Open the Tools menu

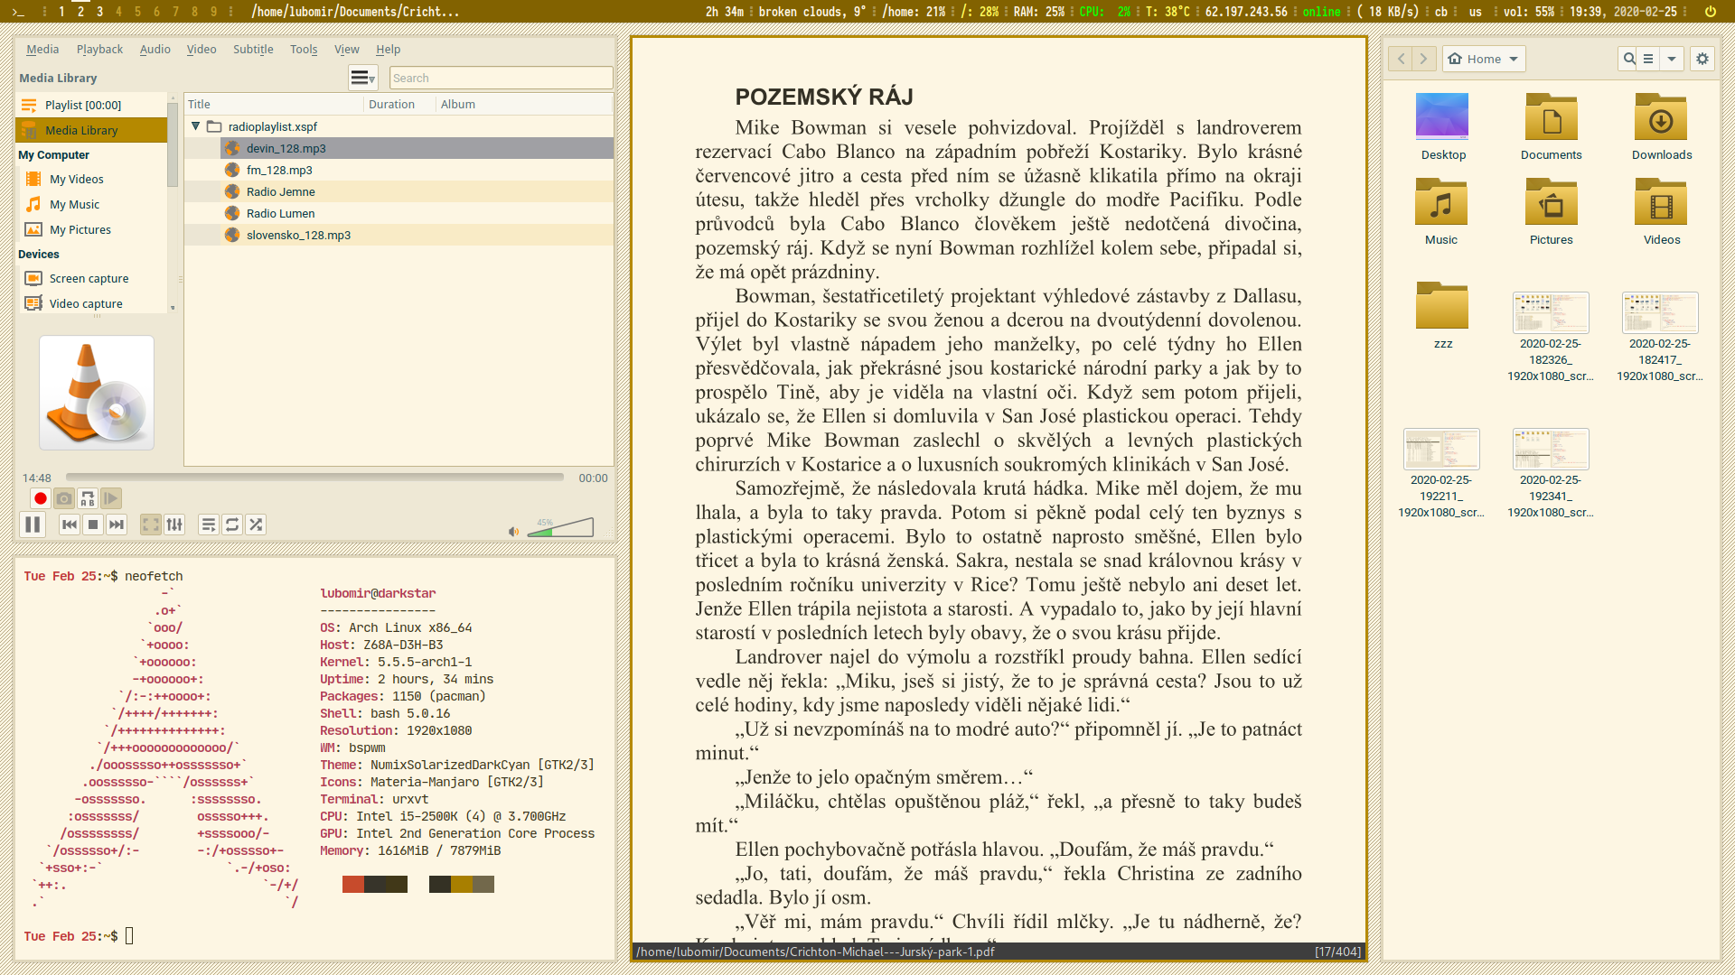click(x=304, y=50)
